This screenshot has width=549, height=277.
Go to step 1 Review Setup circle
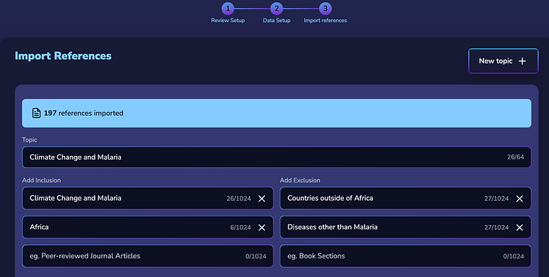pyautogui.click(x=228, y=9)
